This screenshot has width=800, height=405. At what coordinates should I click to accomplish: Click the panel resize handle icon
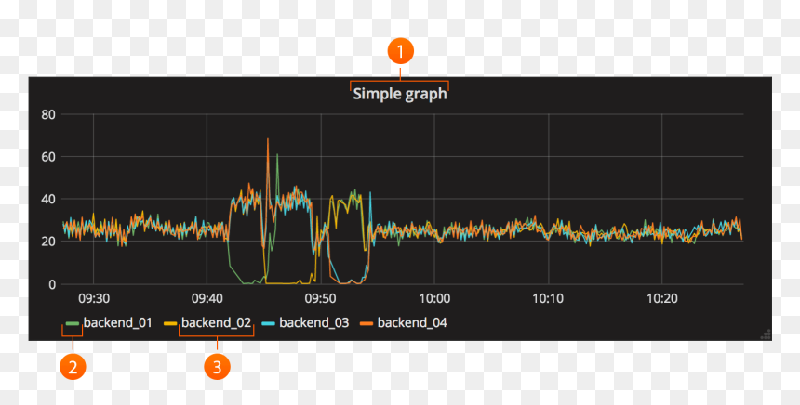point(766,334)
